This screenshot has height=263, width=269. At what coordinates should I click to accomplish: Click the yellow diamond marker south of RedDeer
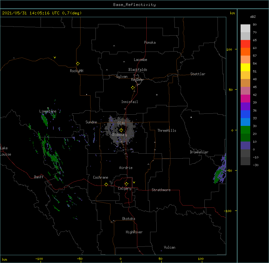[133, 88]
